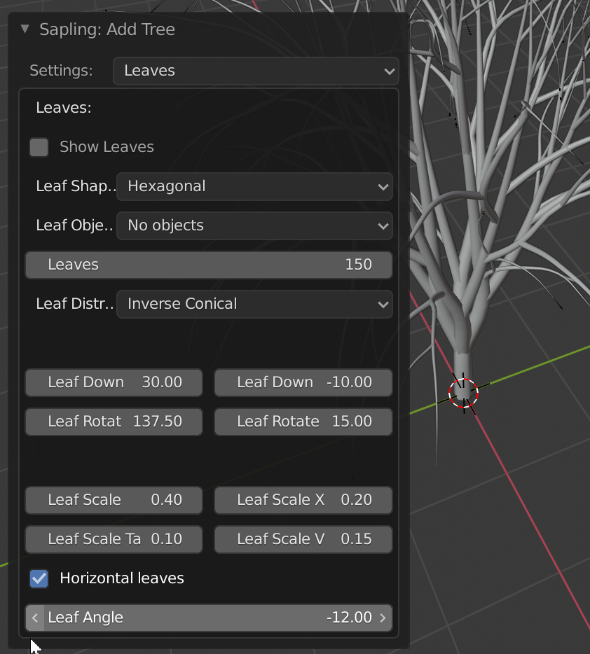This screenshot has width=590, height=654.
Task: Click the Leaf Rotate 137.50 field
Action: 114,422
